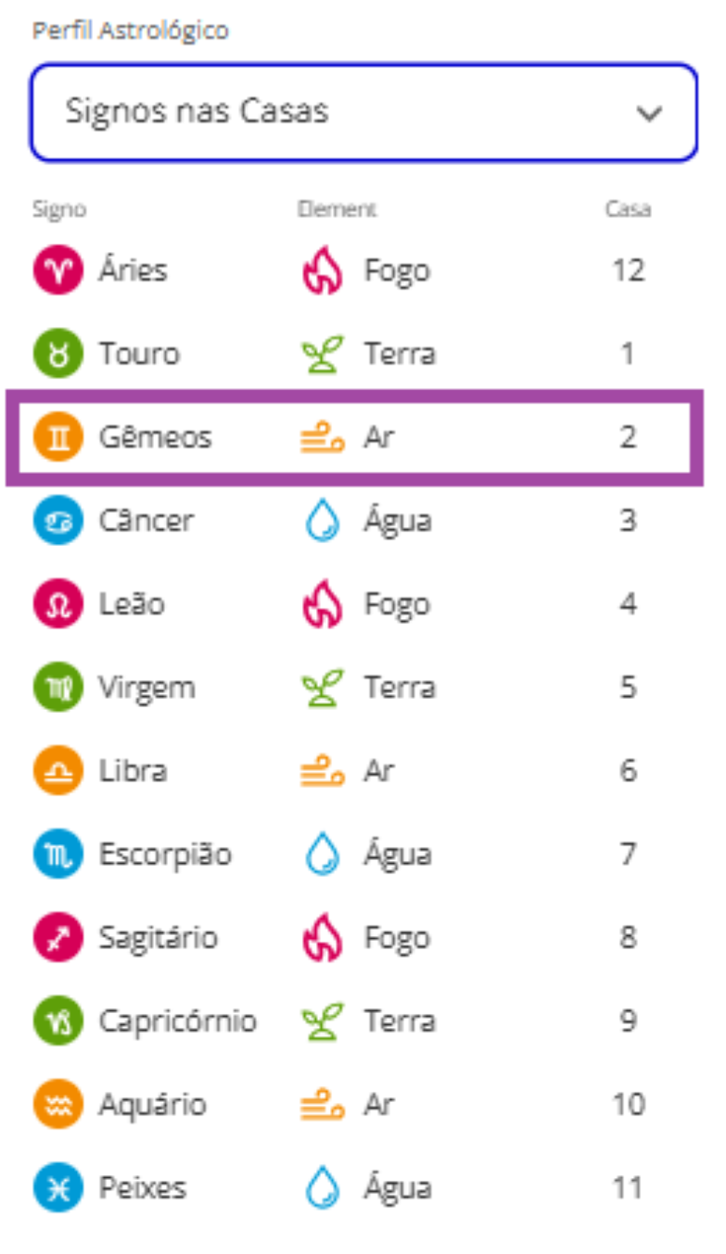
Task: Click the Aquário sign label
Action: (152, 1105)
